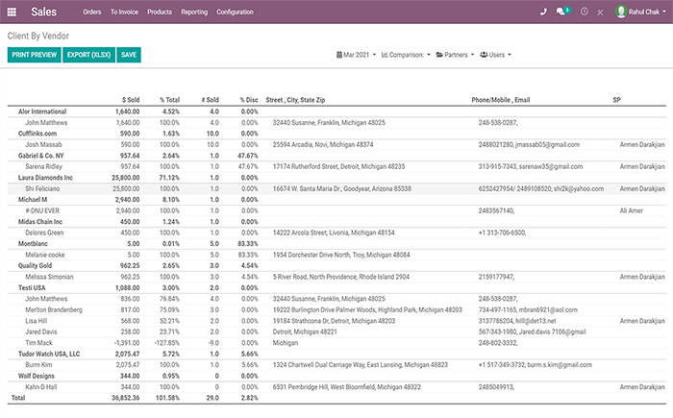Viewport: 673px width, 418px height.
Task: Click the Street, City, State Zip header
Action: click(295, 100)
